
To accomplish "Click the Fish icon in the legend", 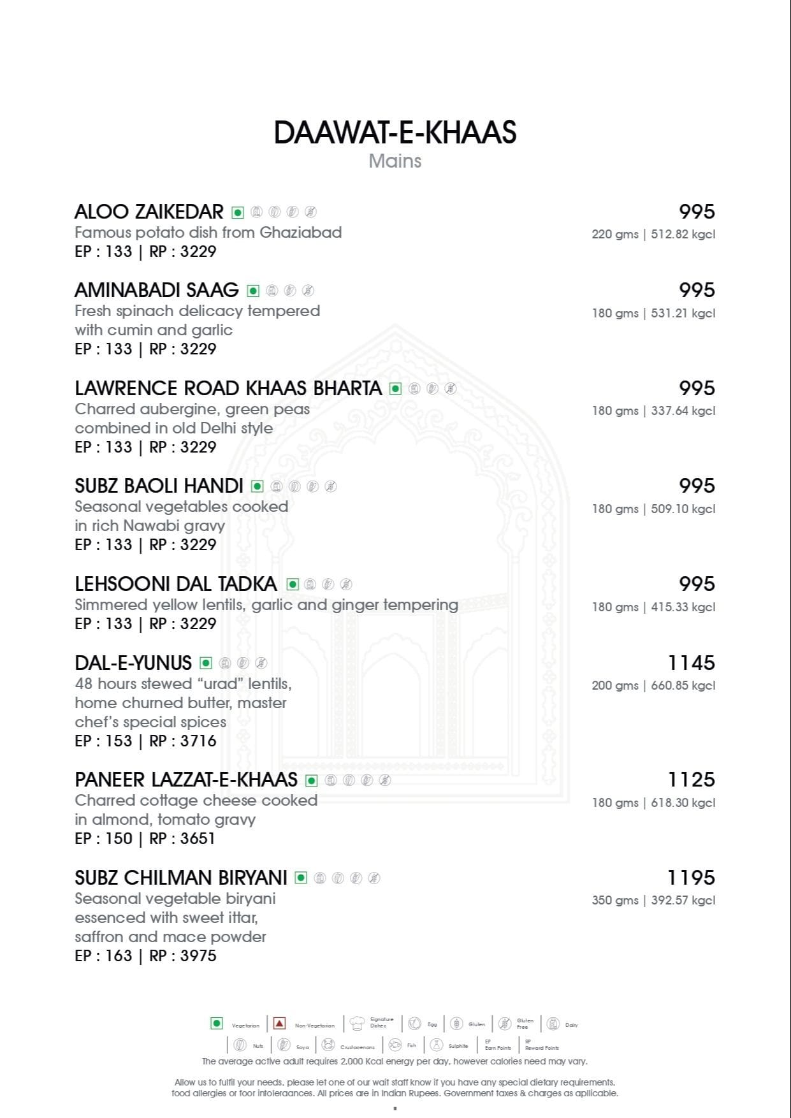I will (395, 1045).
